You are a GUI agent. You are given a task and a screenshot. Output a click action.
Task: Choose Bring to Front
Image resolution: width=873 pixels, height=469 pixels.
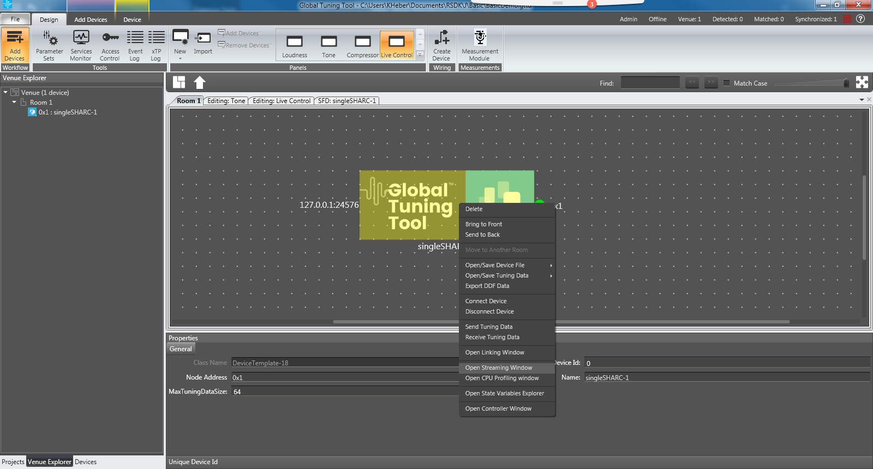(507, 224)
